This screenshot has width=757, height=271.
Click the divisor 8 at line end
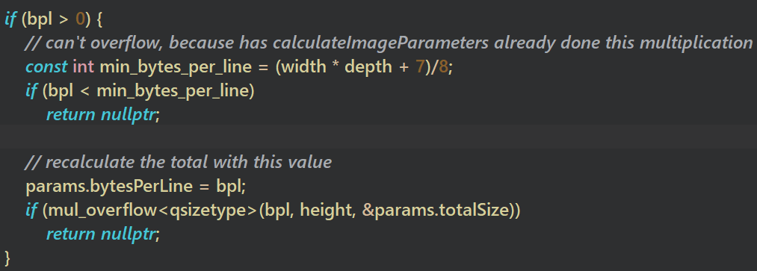[x=443, y=67]
